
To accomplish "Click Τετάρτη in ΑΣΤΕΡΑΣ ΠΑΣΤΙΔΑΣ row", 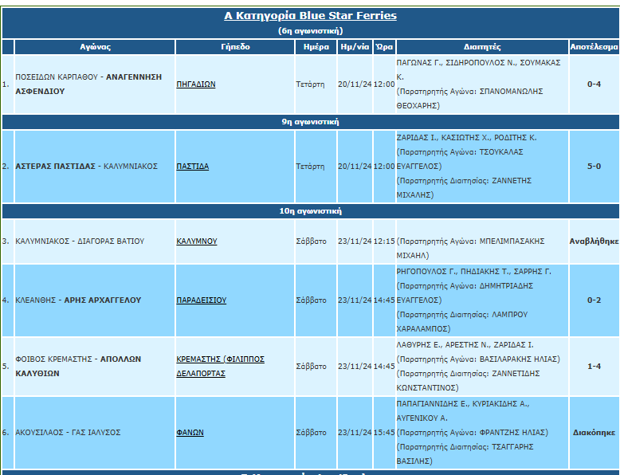I will click(x=316, y=167).
